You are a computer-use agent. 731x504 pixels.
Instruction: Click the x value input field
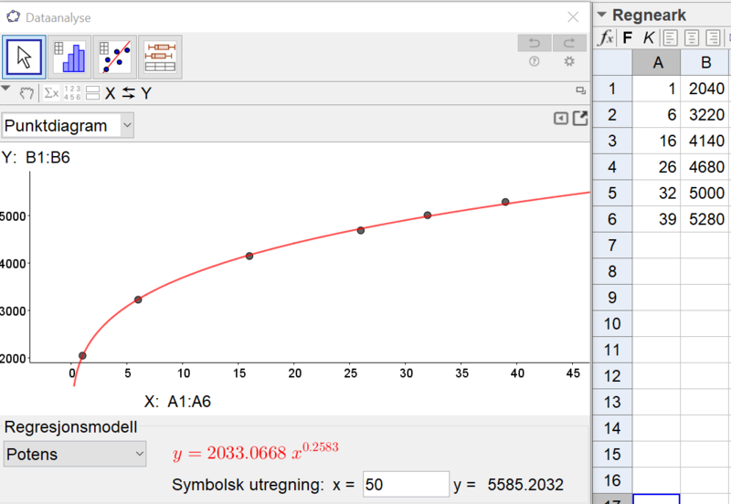click(406, 485)
